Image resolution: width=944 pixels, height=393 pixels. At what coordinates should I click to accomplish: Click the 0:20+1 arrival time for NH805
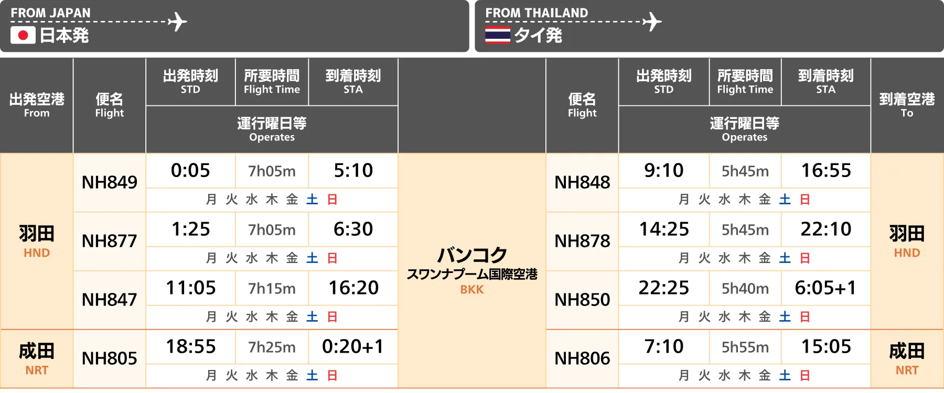pyautogui.click(x=353, y=347)
